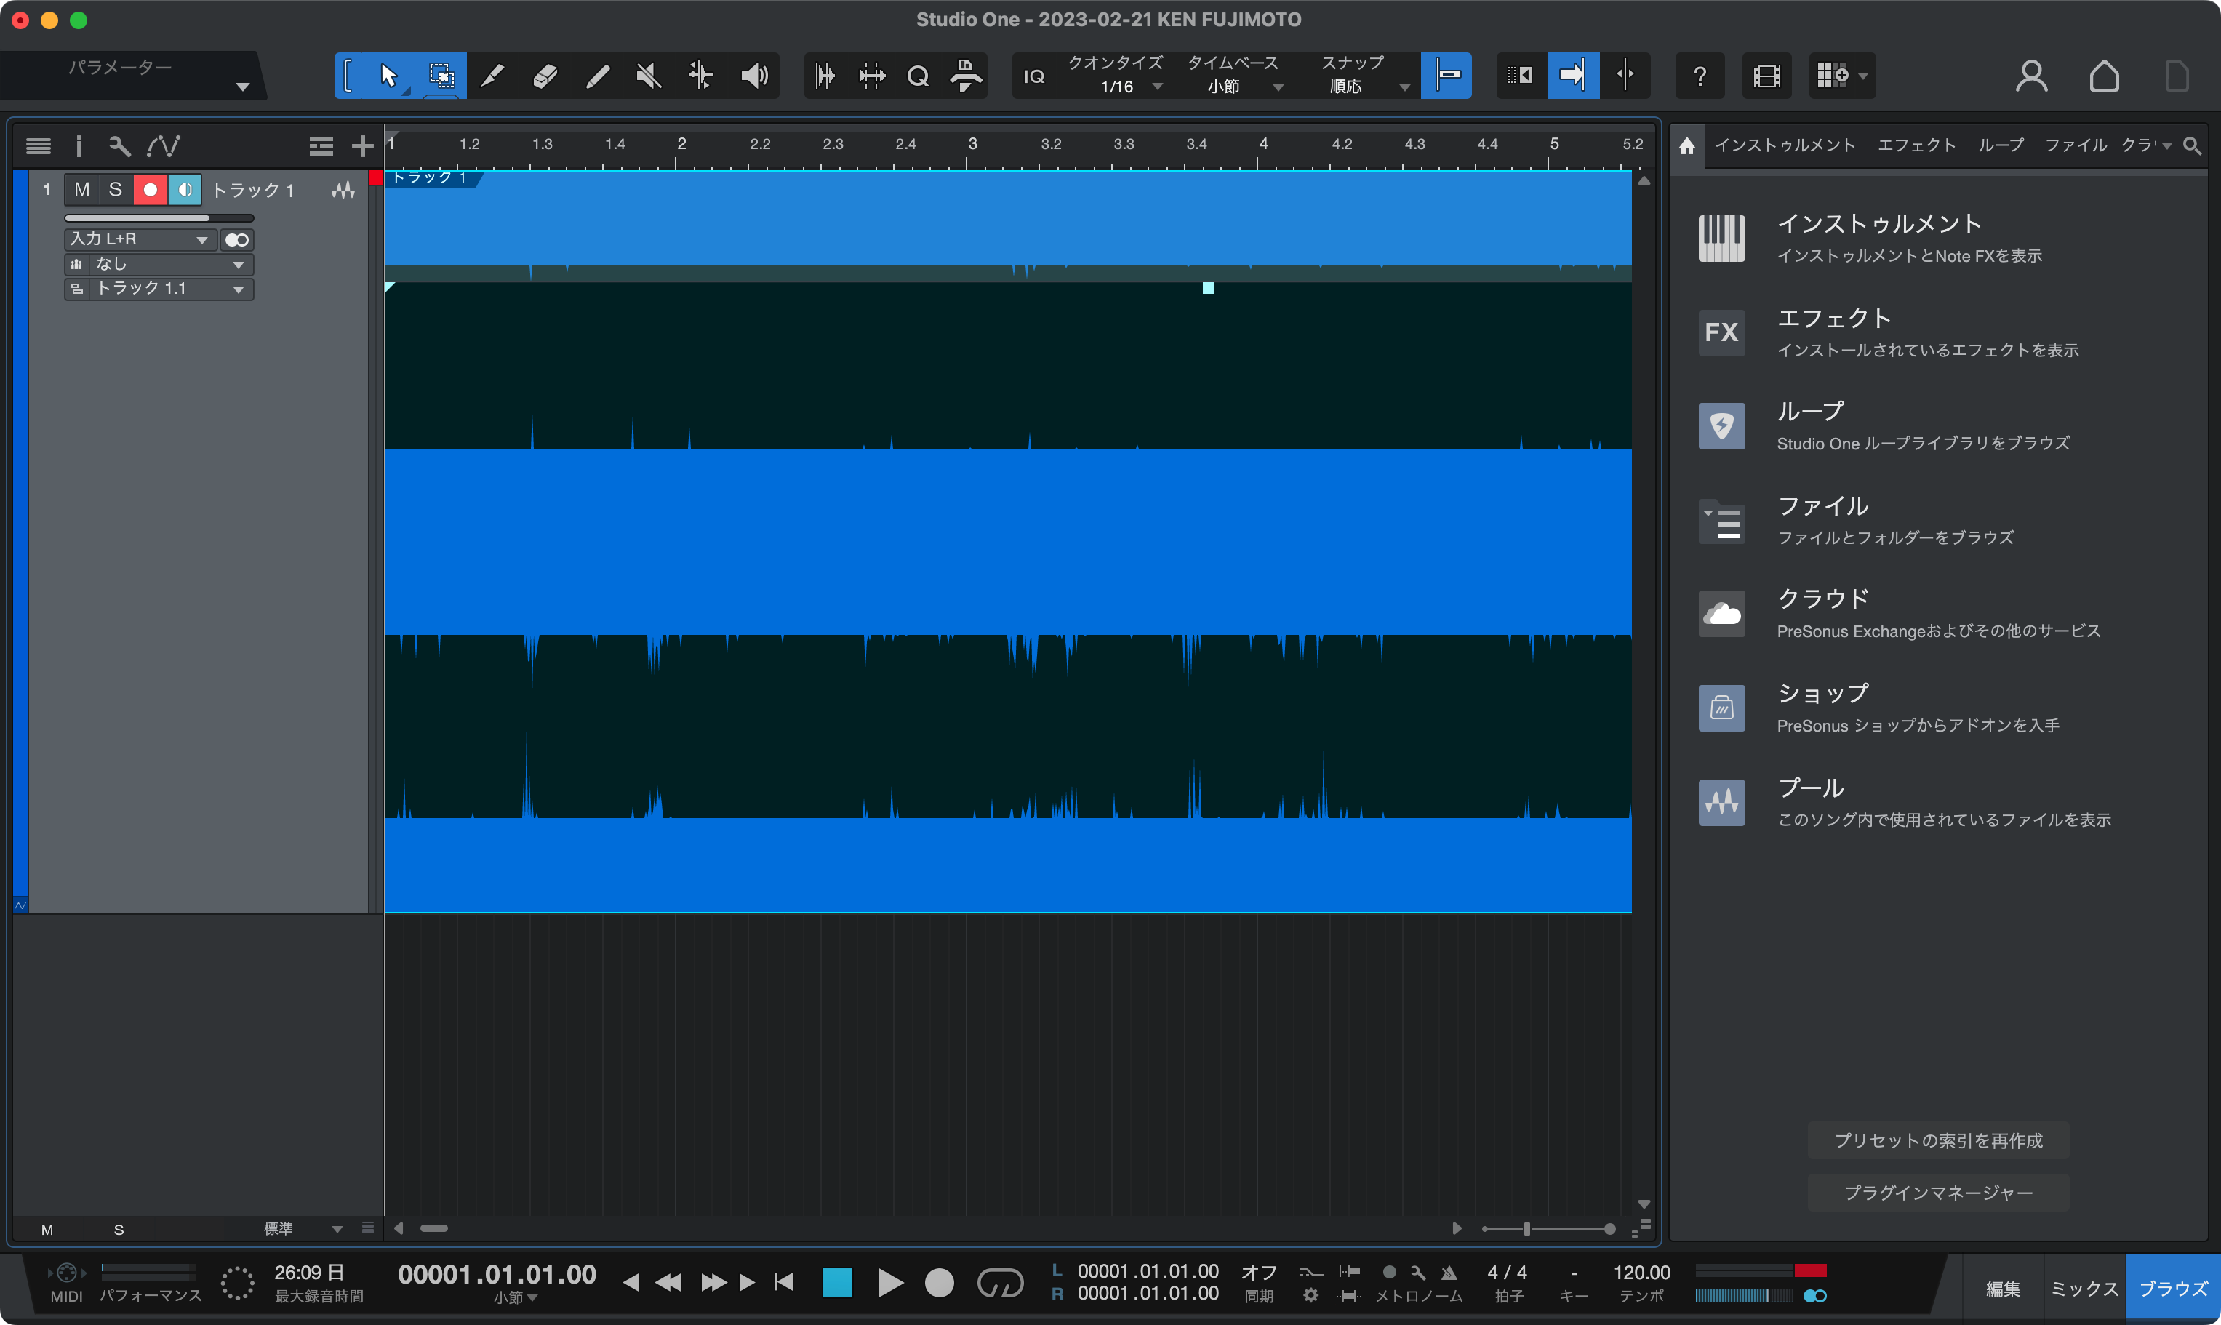Click the Range selection tool
This screenshot has width=2221, height=1325.
tap(441, 76)
